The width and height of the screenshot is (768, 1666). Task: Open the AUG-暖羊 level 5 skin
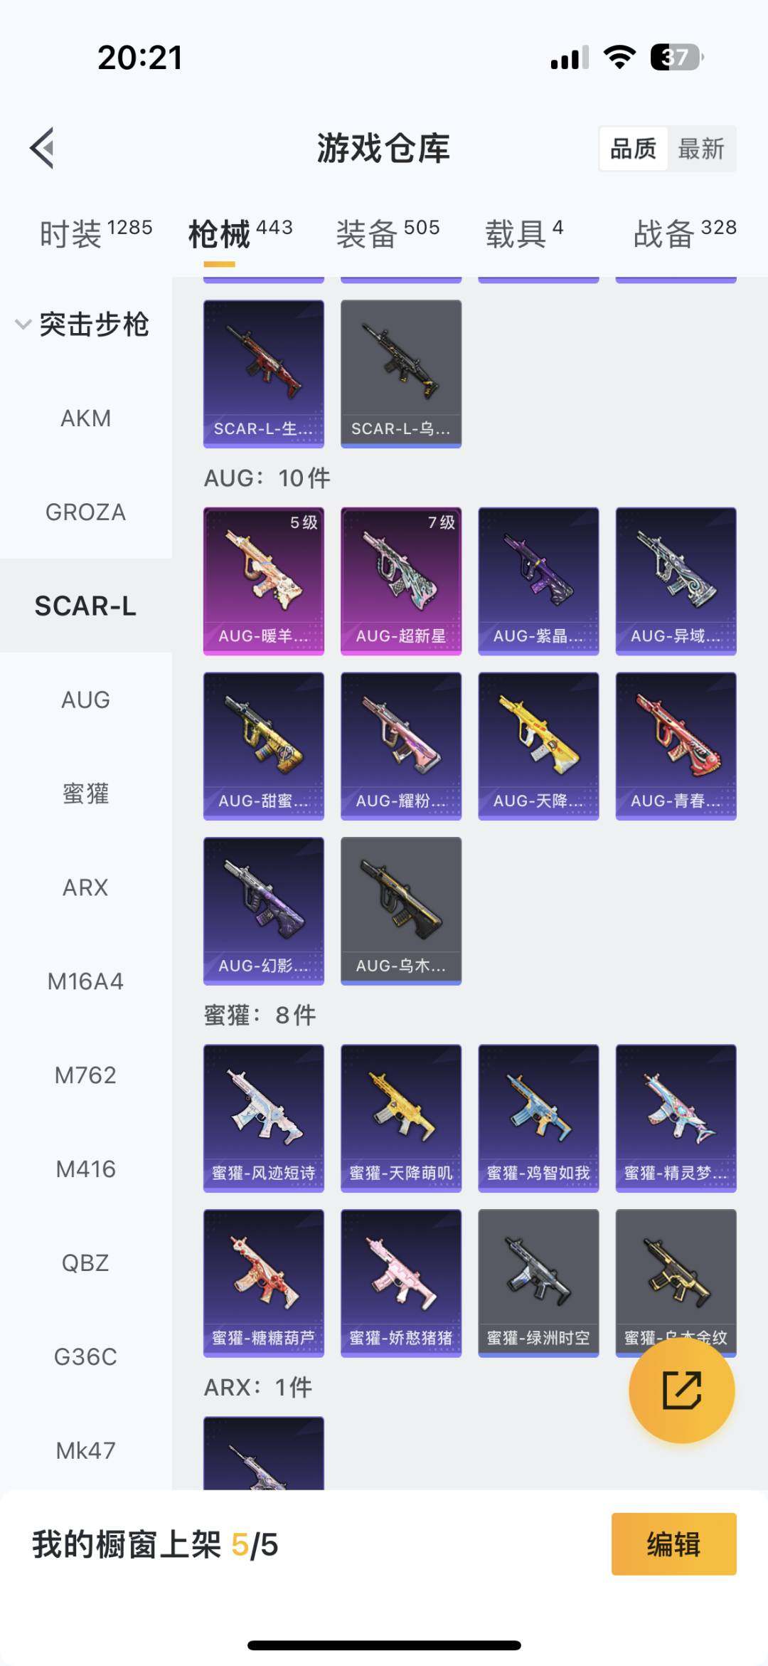tap(264, 581)
